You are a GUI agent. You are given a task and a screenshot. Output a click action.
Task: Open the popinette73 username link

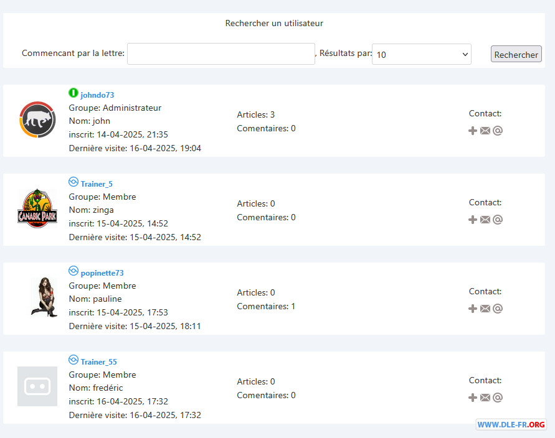[x=102, y=273]
